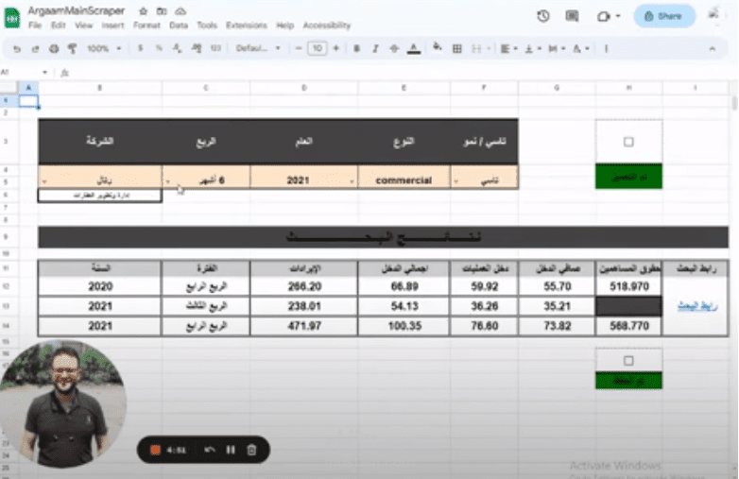Increase font size with plus
The height and width of the screenshot is (479, 739).
pos(336,48)
